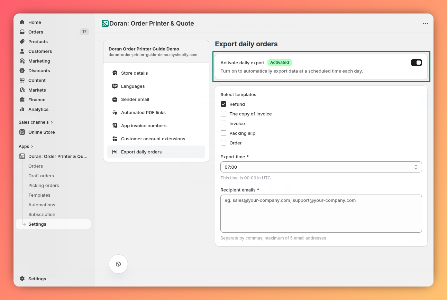447x300 pixels.
Task: Go to Languages settings
Action: pos(156,86)
